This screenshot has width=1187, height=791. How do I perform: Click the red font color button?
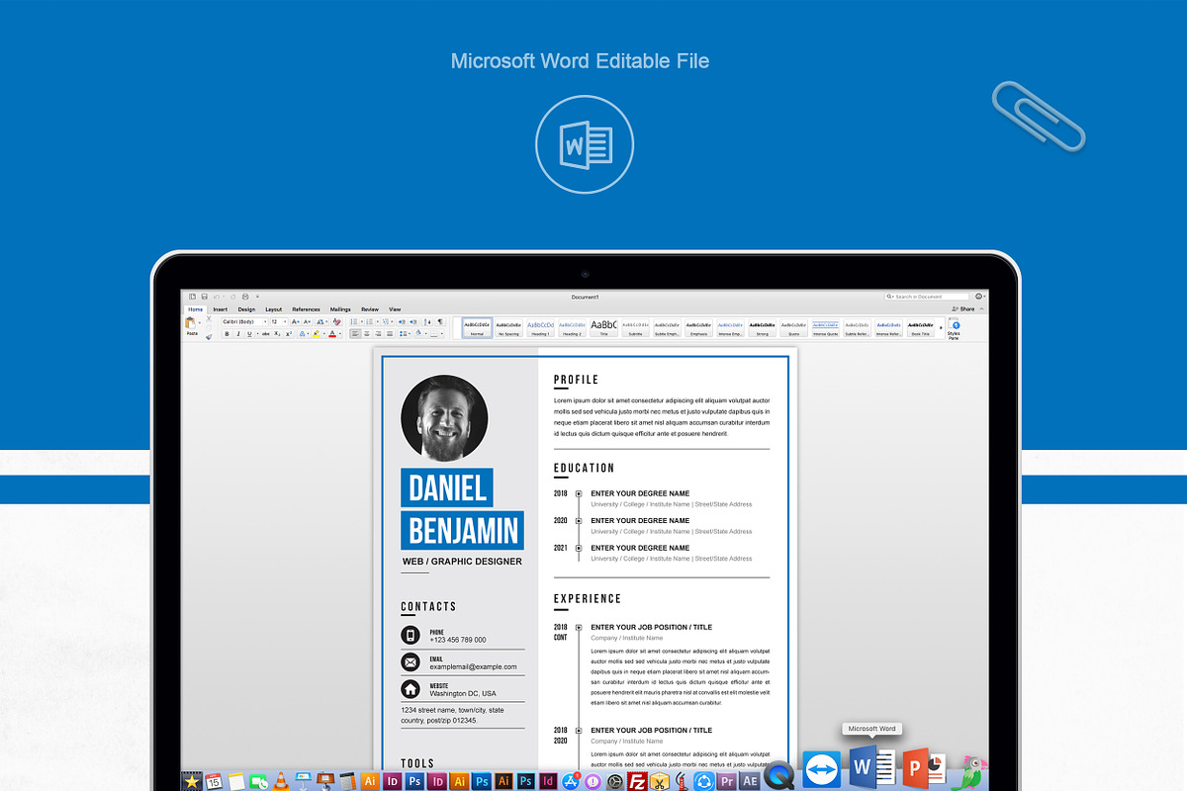[332, 333]
